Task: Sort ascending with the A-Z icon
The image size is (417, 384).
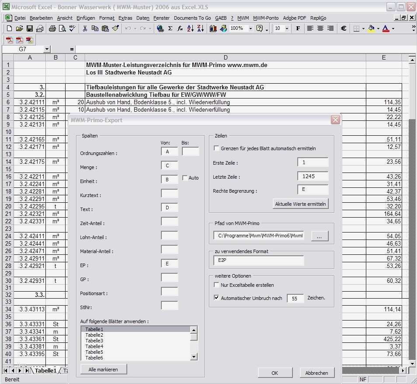Action: (191, 28)
